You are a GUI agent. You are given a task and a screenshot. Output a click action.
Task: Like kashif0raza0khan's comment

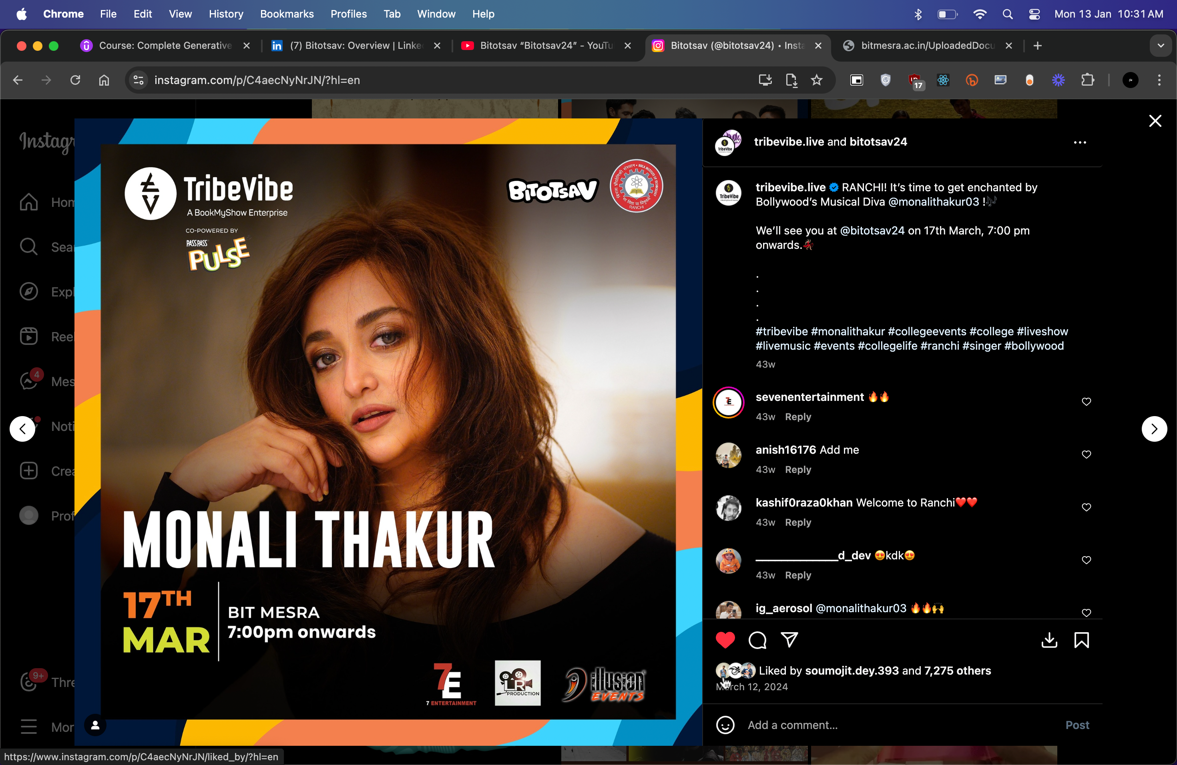[1086, 507]
